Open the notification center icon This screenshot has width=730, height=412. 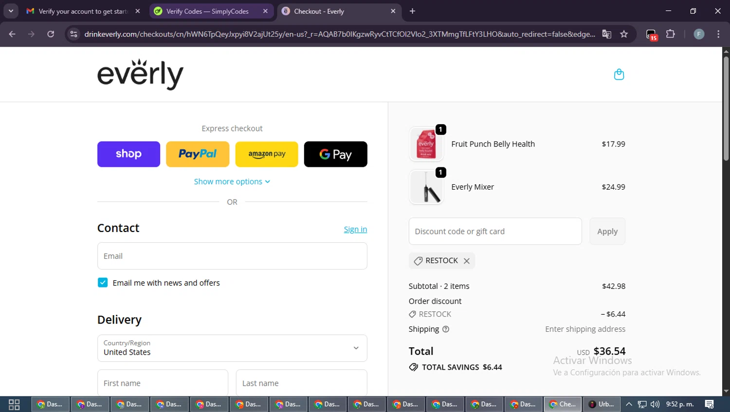click(x=710, y=404)
